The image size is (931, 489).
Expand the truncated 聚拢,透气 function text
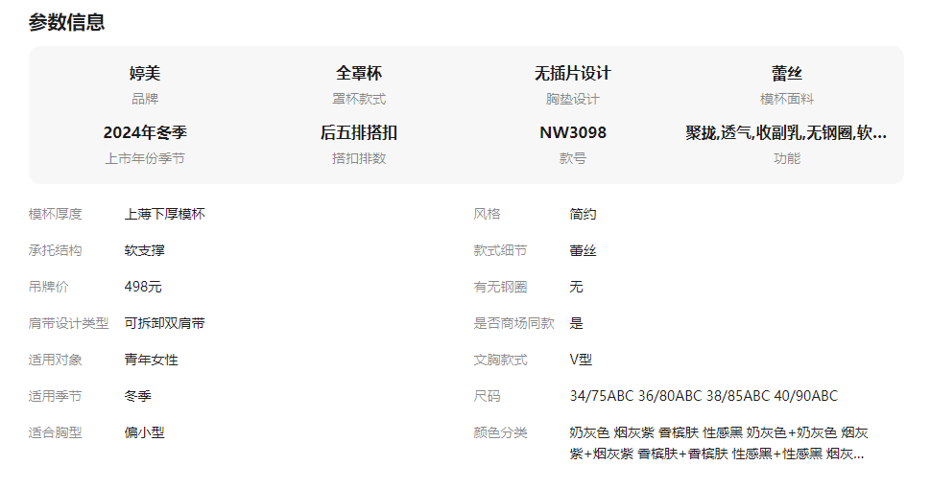(786, 133)
